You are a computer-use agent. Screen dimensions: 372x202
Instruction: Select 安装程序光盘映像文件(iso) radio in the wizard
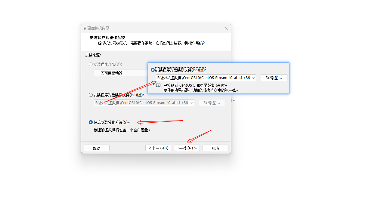click(x=91, y=95)
